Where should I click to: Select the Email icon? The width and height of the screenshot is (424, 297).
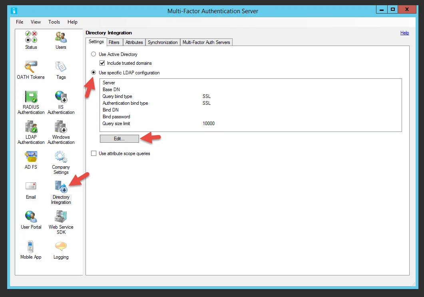(x=31, y=186)
